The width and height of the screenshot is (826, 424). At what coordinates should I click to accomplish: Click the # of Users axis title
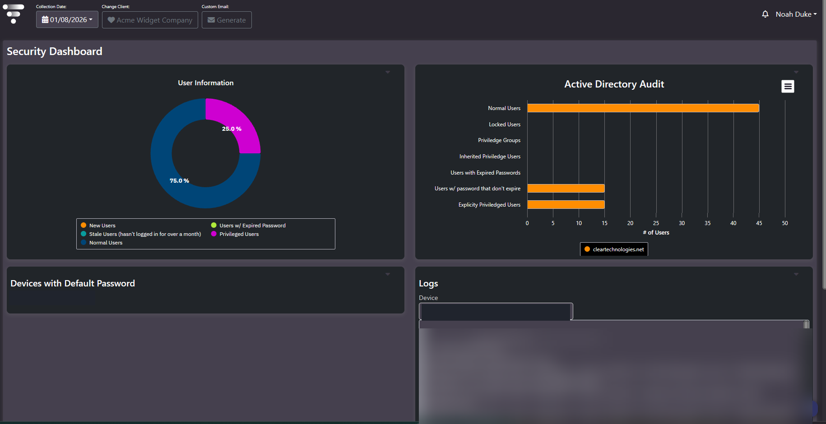pos(656,233)
